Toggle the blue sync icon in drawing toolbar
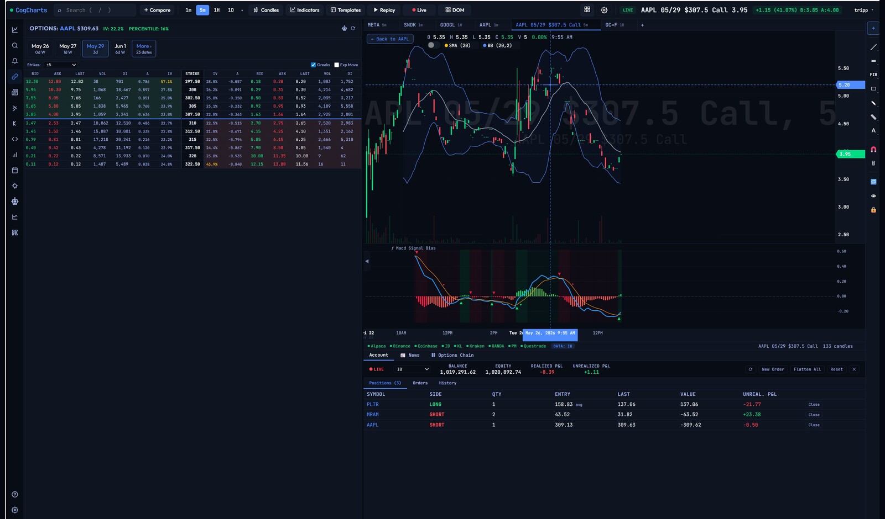 (873, 182)
